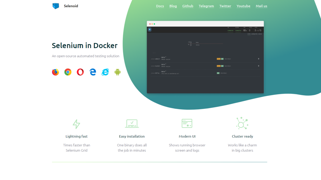321x180 pixels.
Task: Click the Chrome browser icon
Action: [x=68, y=72]
